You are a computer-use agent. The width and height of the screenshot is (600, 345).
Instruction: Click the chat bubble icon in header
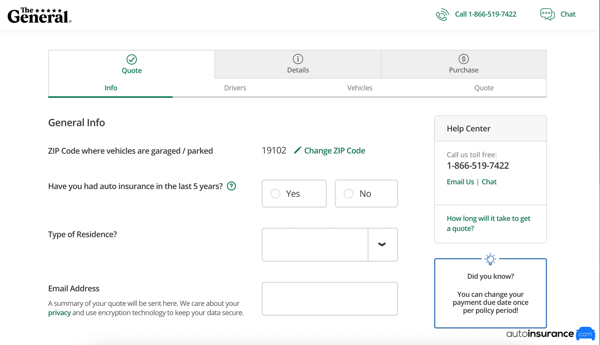click(x=547, y=14)
